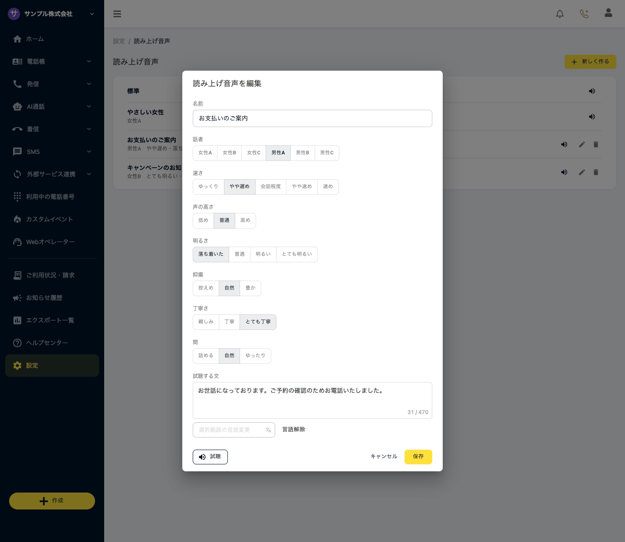Edit キャンペーンのお知らせ row pencil icon
625x542 pixels.
click(582, 172)
